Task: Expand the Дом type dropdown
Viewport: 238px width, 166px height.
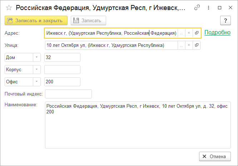Action: 37,57
